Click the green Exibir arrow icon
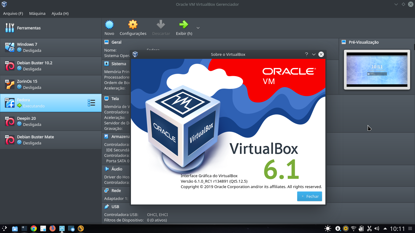 184,25
